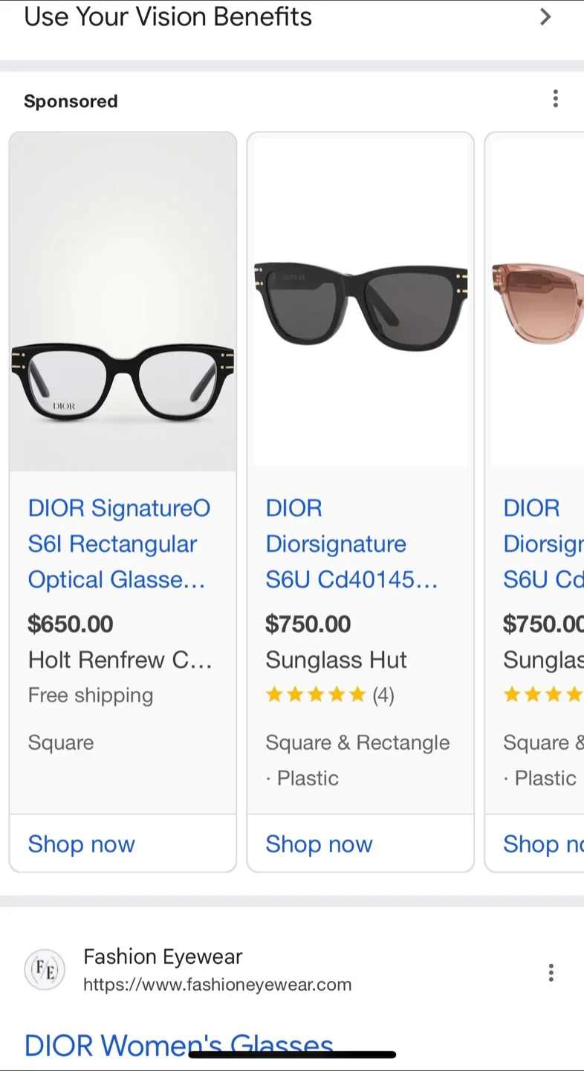Click the fashioneyewear.com URL text
The height and width of the screenshot is (1071, 584).
point(218,985)
